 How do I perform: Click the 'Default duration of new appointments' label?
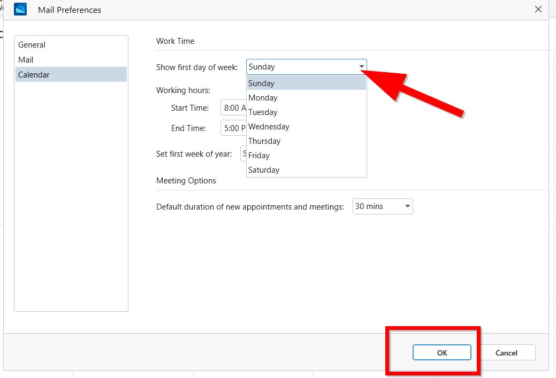pos(250,207)
